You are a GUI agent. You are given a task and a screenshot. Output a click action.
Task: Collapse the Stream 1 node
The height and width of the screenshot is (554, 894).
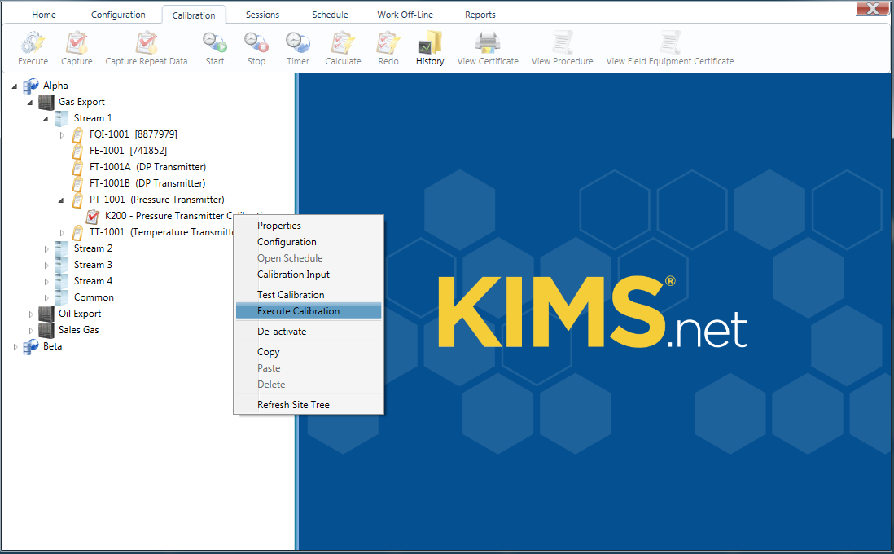pos(45,119)
